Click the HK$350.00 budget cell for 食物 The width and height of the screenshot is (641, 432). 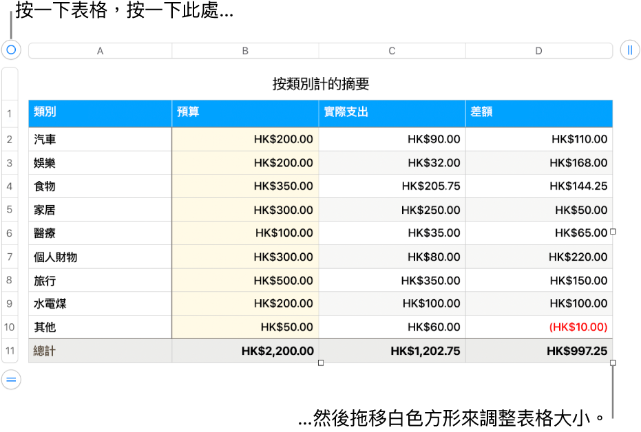(245, 186)
